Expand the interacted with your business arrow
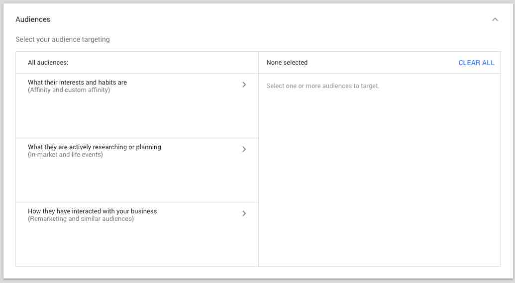This screenshot has height=283, width=515. (244, 213)
